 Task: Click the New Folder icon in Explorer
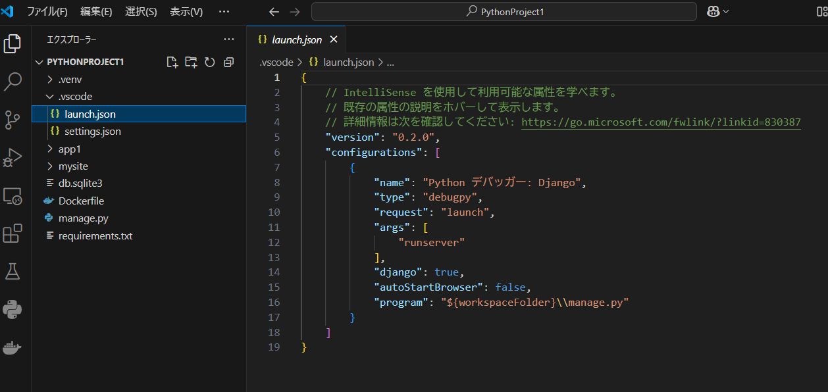[191, 62]
